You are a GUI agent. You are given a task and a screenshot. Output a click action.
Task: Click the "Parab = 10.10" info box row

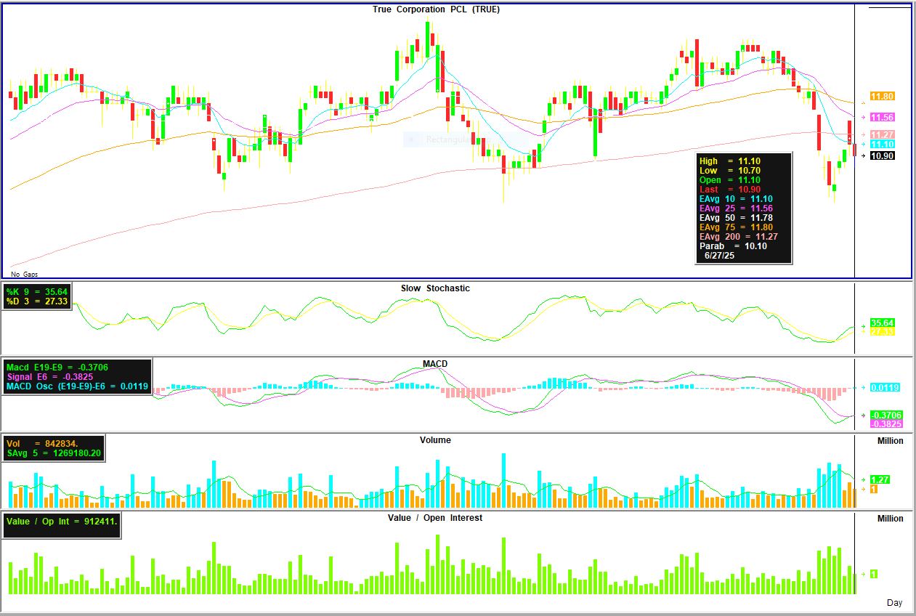point(733,246)
